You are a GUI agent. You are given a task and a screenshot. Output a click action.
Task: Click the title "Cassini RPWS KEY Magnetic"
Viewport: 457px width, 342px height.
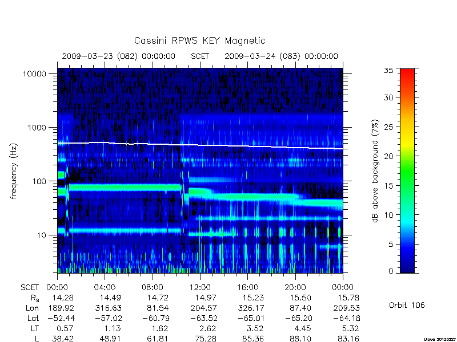[199, 41]
